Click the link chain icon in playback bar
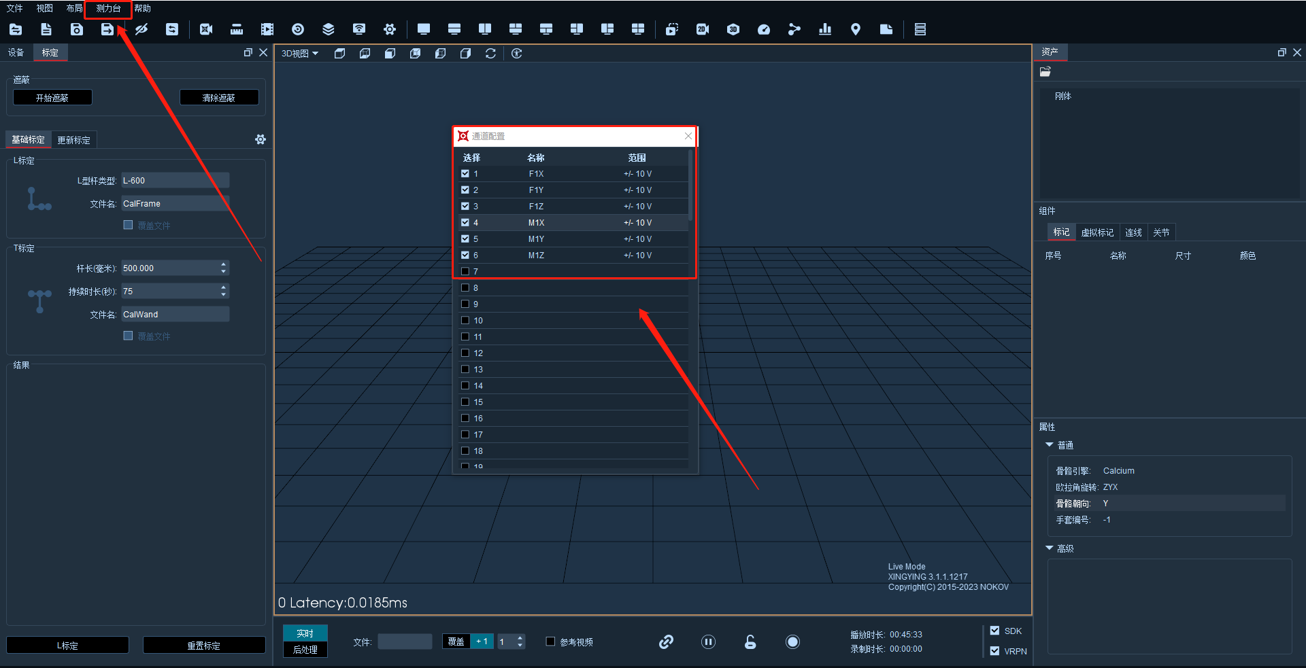The height and width of the screenshot is (668, 1306). click(666, 641)
